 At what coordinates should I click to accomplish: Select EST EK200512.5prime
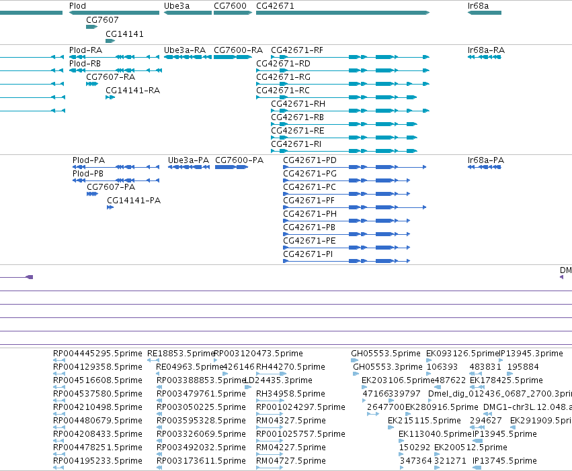point(471,447)
